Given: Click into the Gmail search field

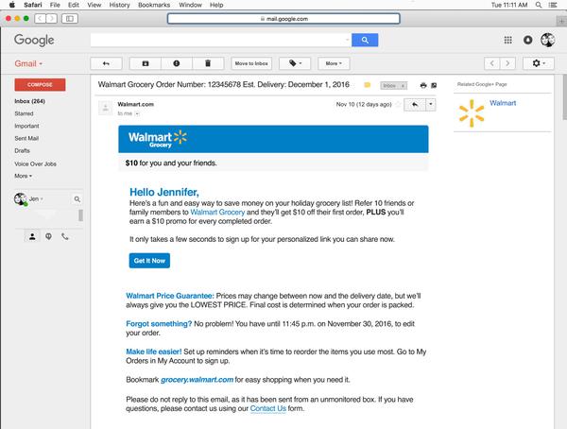Looking at the screenshot, I should click(219, 40).
